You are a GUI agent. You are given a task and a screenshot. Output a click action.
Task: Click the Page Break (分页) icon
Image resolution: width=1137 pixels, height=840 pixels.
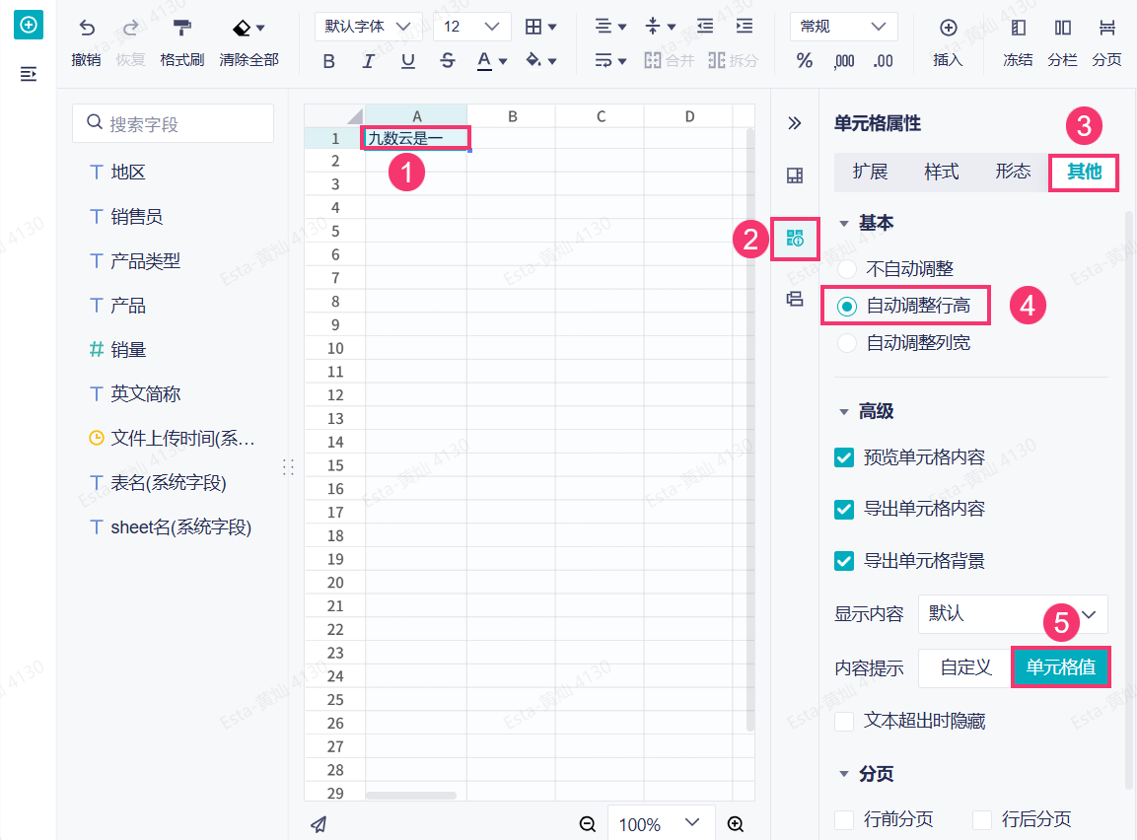click(1106, 28)
